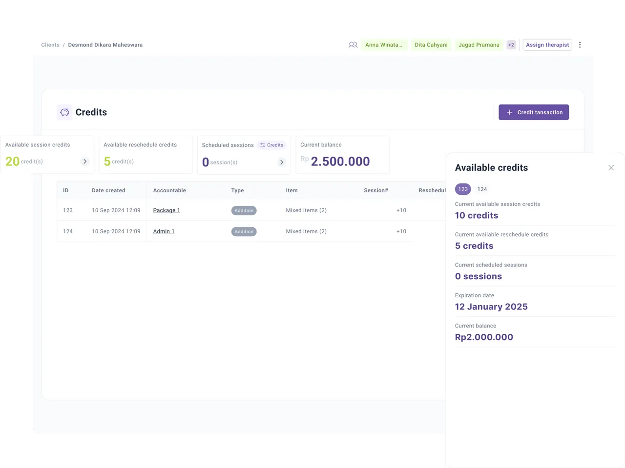Click the Addition badge in row 123
Viewport: 625px width, 468px height.
(x=244, y=211)
